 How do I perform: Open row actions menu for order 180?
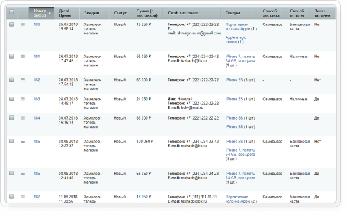point(23,24)
